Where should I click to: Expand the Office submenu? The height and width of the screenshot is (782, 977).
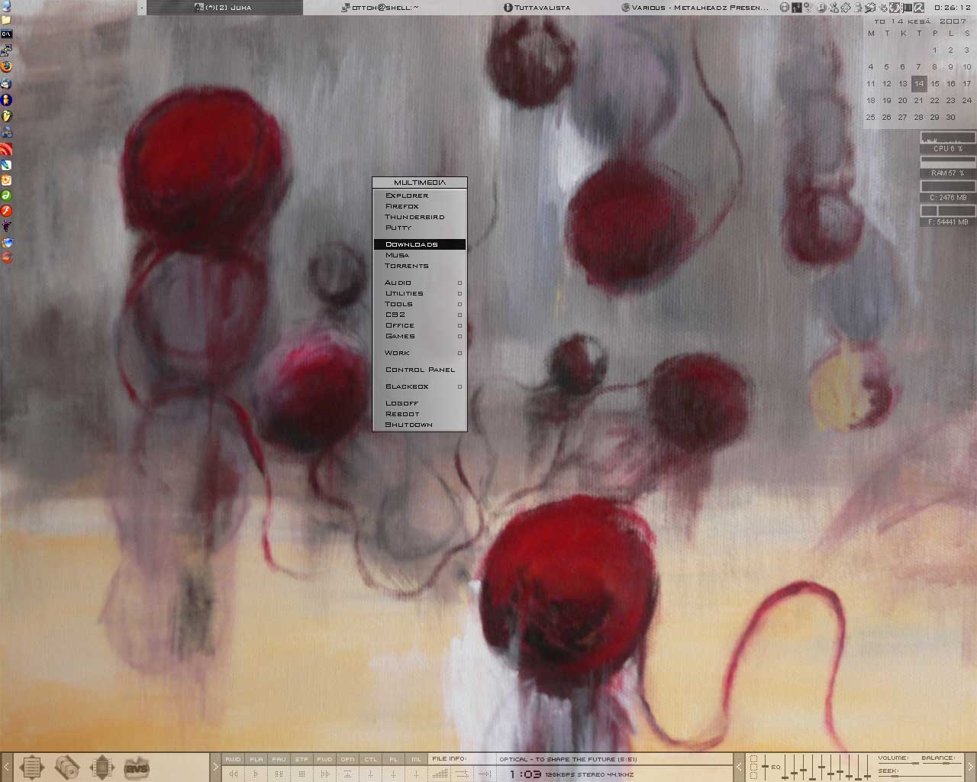click(x=420, y=325)
